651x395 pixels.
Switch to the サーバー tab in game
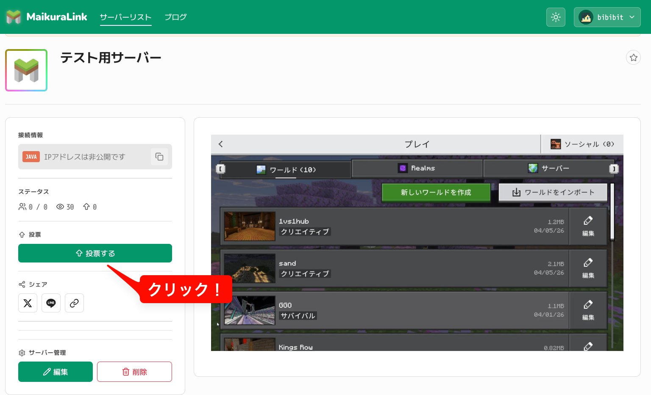[x=548, y=168]
